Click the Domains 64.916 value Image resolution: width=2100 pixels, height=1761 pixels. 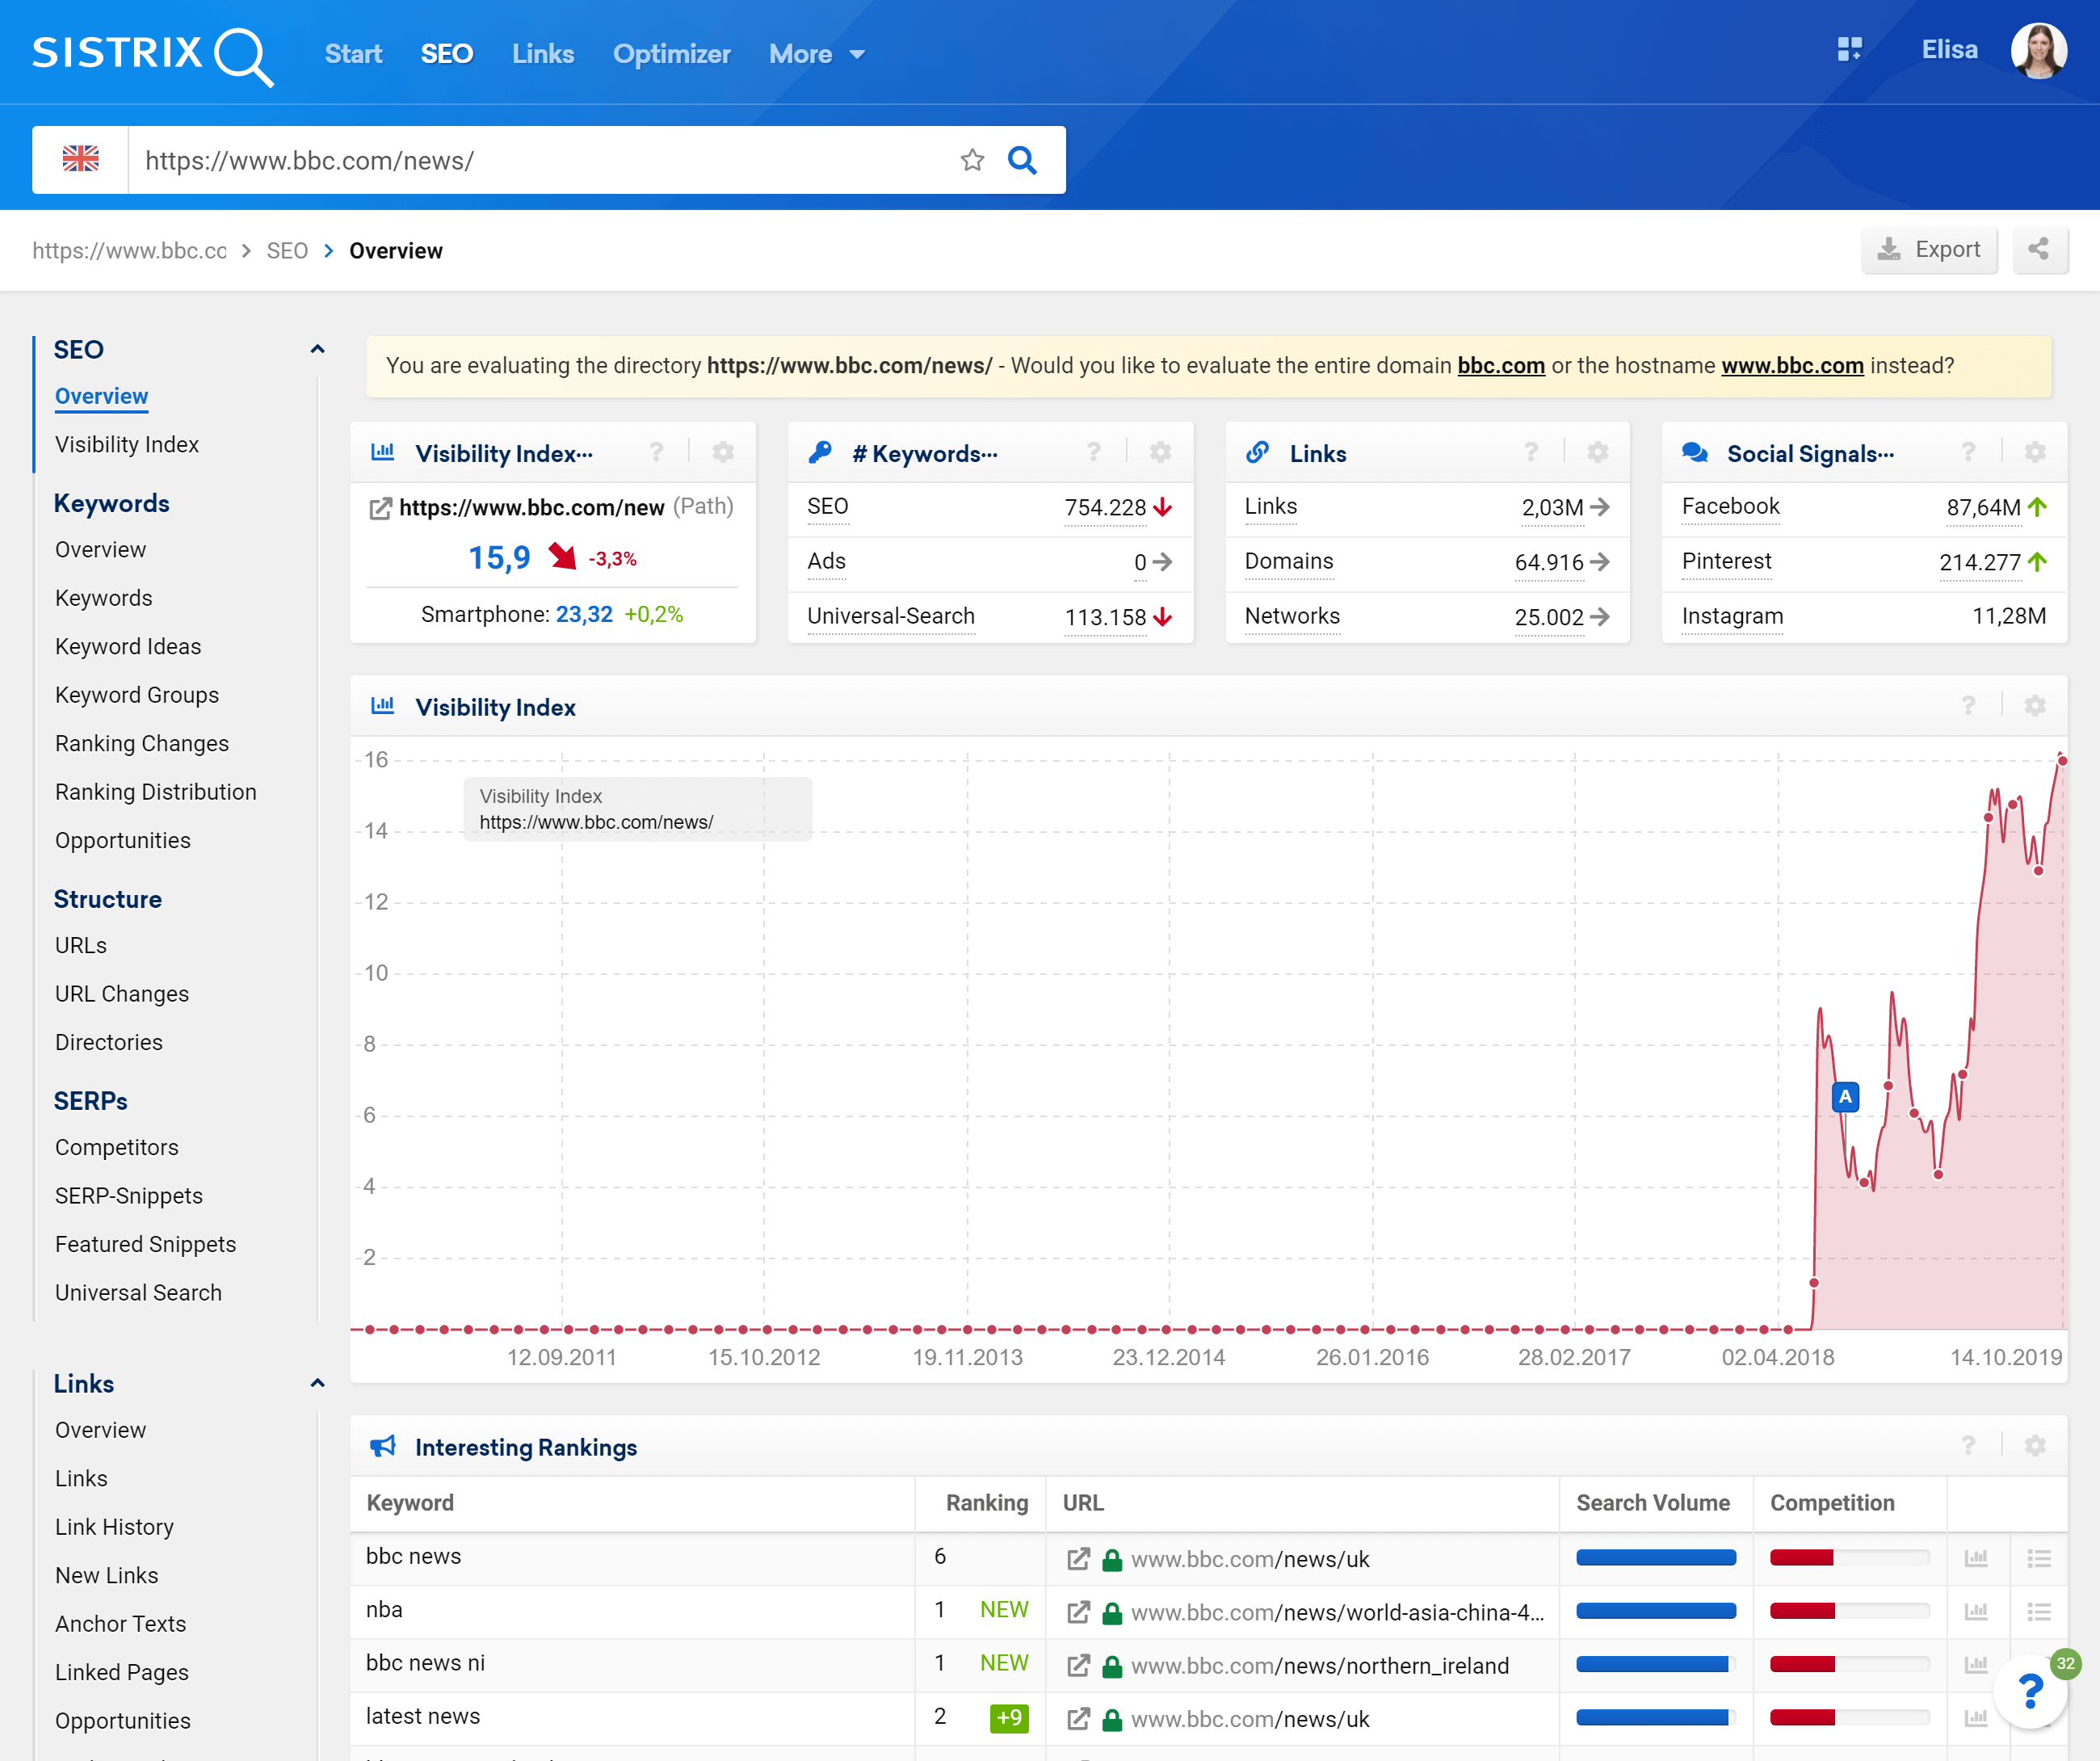coord(1549,562)
